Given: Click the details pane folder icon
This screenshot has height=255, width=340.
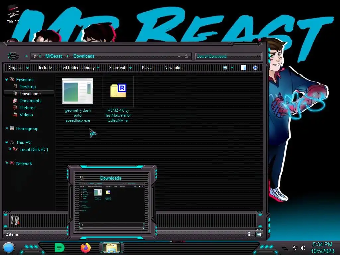Looking at the screenshot, I should point(15,220).
